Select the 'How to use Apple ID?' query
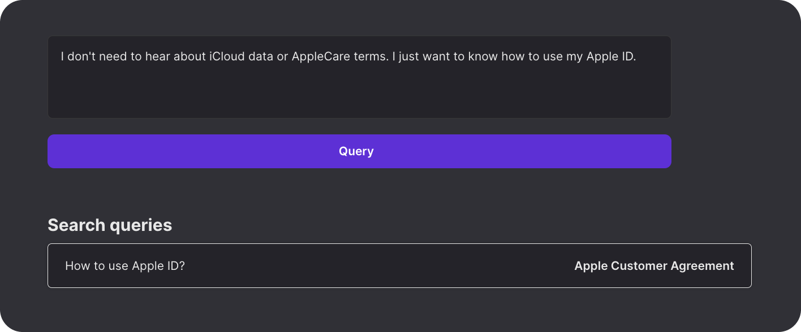 point(125,266)
